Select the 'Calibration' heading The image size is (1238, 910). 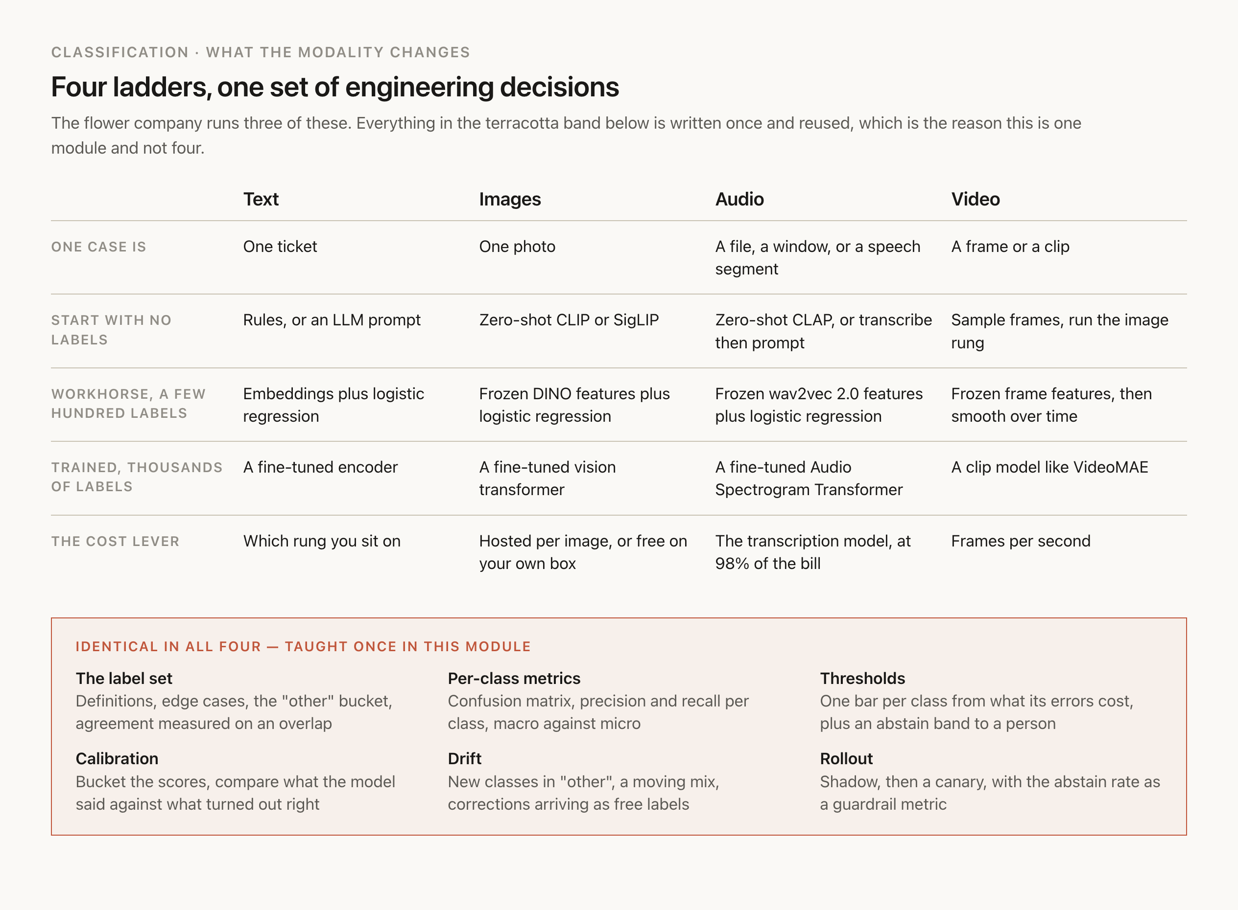pos(117,758)
